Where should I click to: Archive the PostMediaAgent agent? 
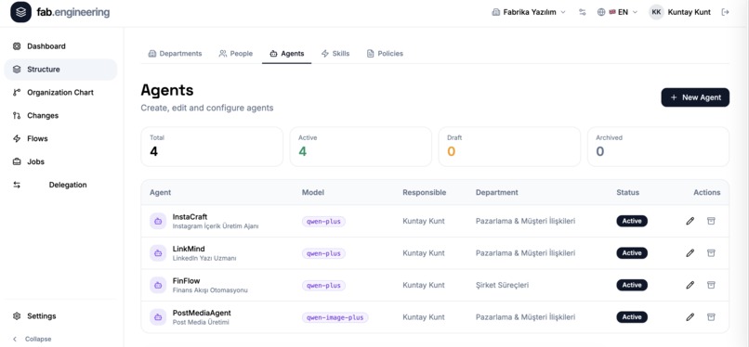coord(711,317)
